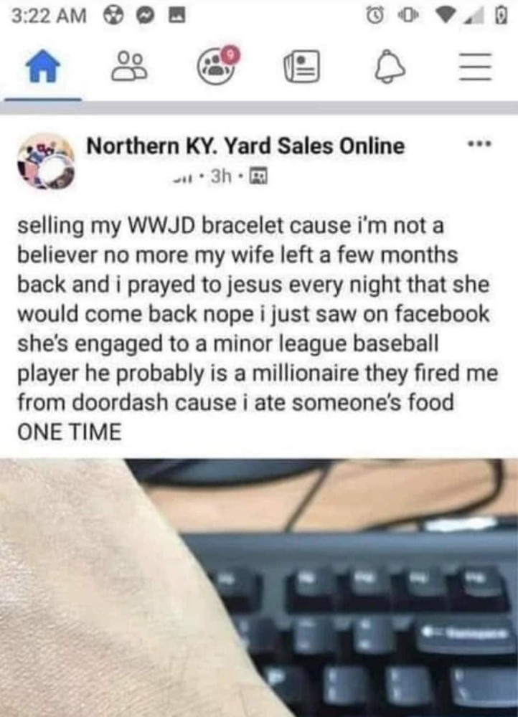Click the 3h post timestamp
Viewport: 518px width, 717px height.
(220, 176)
